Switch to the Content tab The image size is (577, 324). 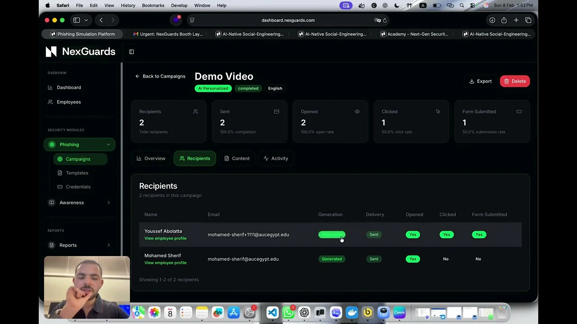point(237,158)
